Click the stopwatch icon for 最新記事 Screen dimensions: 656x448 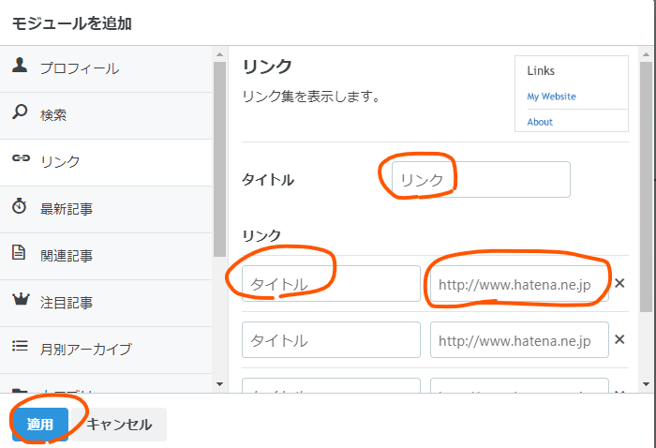(x=20, y=206)
